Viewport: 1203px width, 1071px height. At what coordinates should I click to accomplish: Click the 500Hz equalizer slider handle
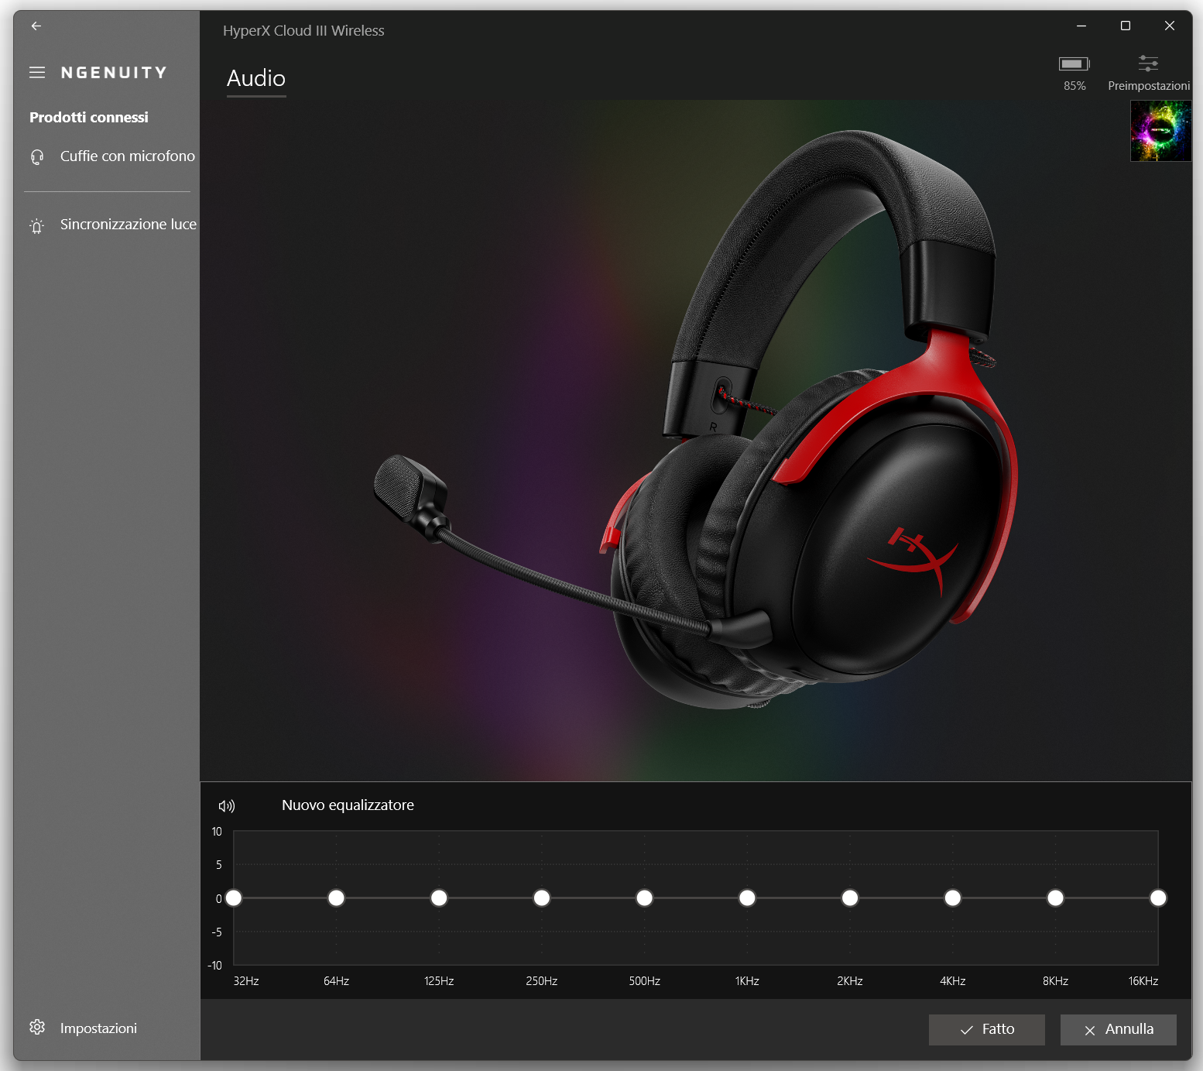(644, 898)
